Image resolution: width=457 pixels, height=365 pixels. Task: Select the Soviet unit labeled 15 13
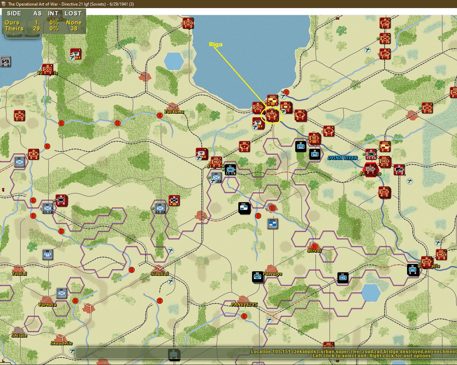371,154
